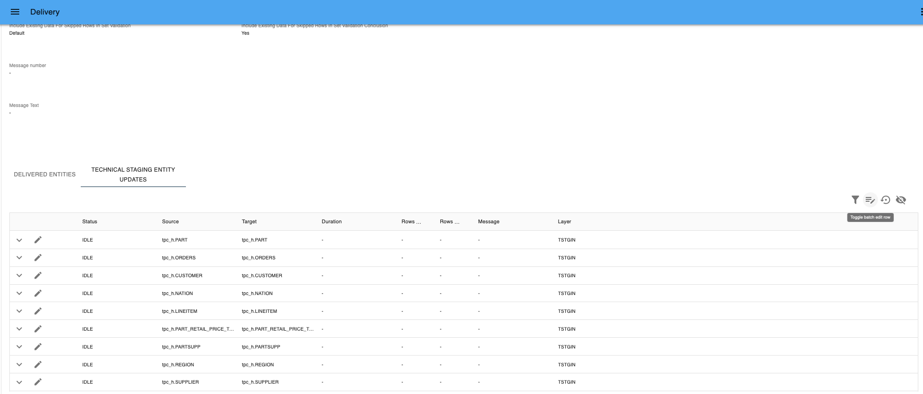Sort by the Source column header
The height and width of the screenshot is (394, 923).
170,222
